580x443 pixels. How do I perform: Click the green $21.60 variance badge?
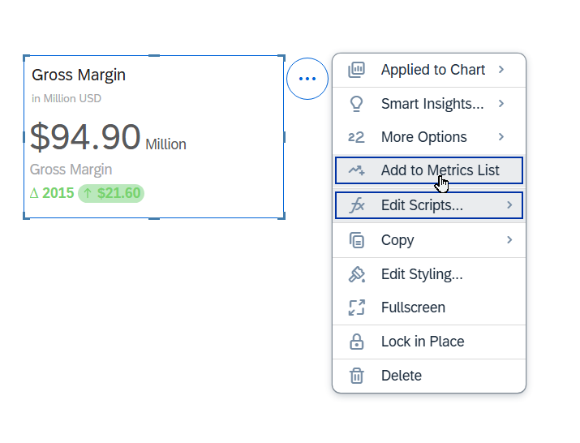111,193
